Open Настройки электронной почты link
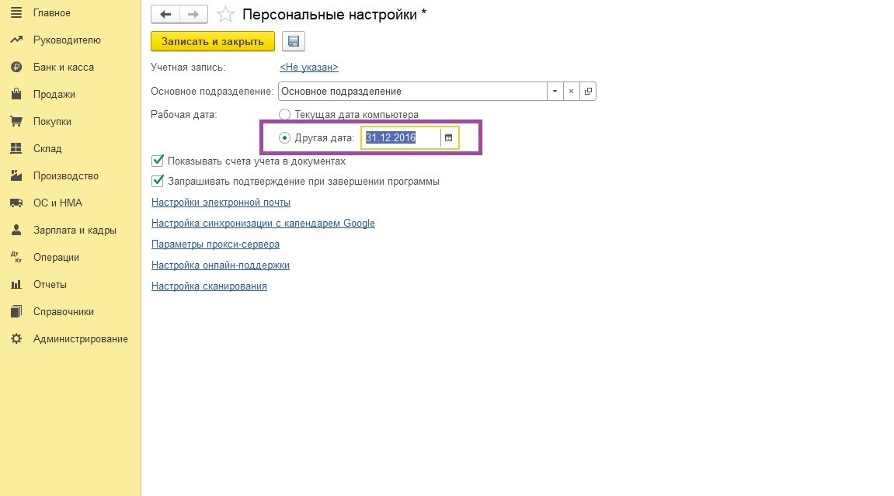This screenshot has height=496, width=894. (221, 203)
